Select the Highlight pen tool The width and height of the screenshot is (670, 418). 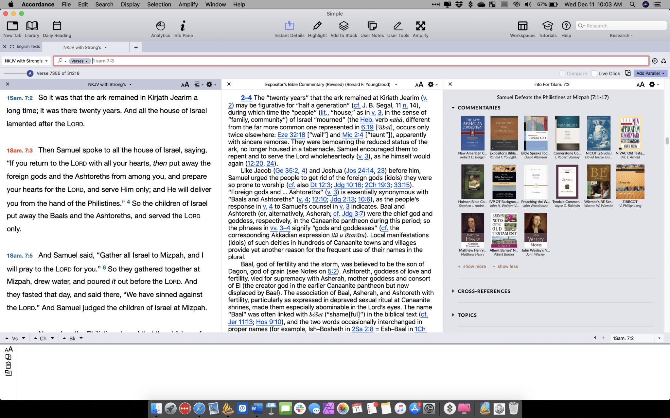[317, 26]
